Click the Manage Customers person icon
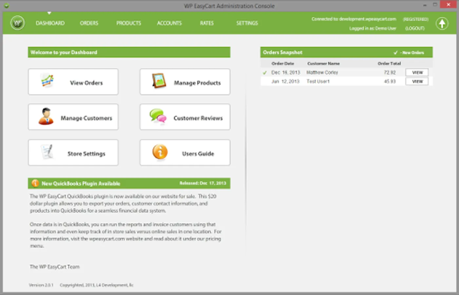The width and height of the screenshot is (459, 295). [46, 116]
